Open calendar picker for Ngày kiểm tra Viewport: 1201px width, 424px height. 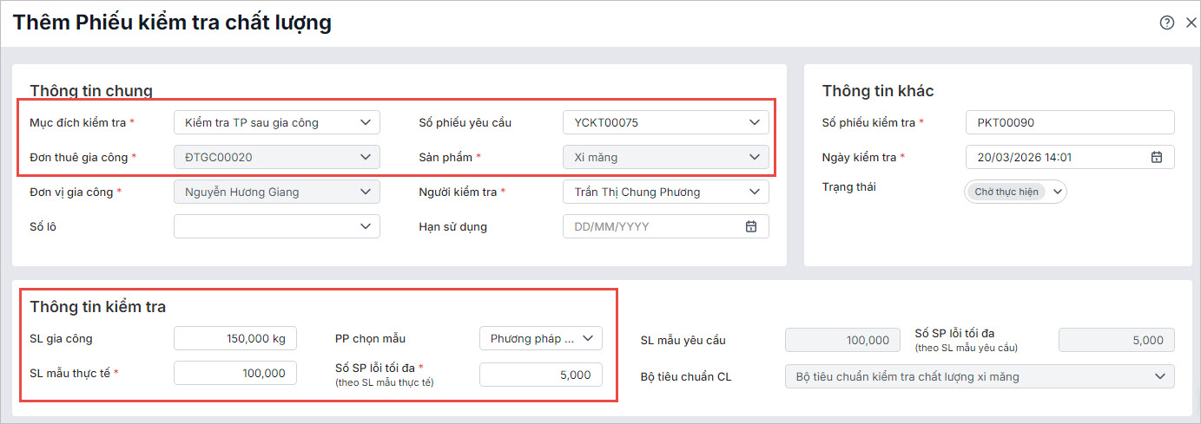coord(1157,157)
